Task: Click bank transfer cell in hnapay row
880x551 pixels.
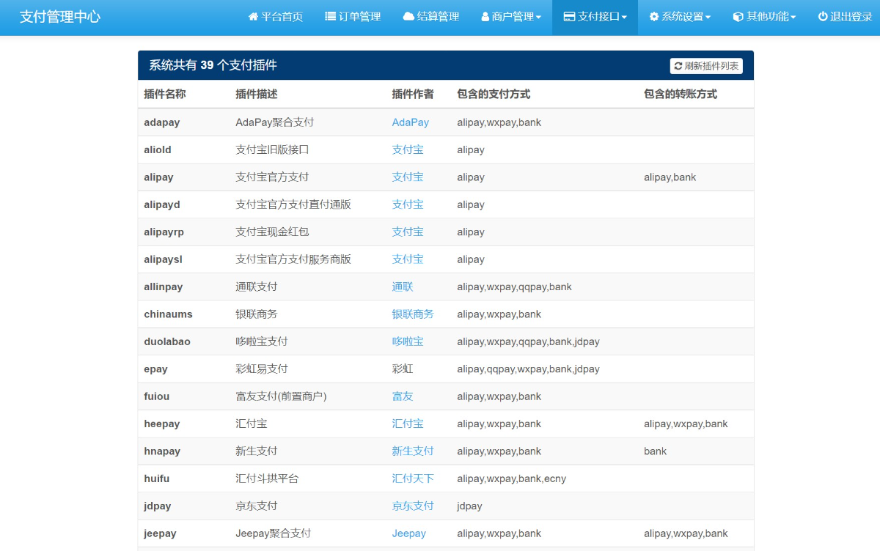Action: click(x=655, y=451)
